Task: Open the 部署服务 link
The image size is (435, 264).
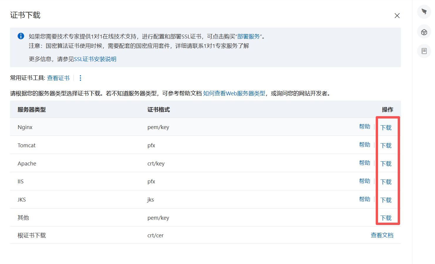Action: click(x=249, y=36)
